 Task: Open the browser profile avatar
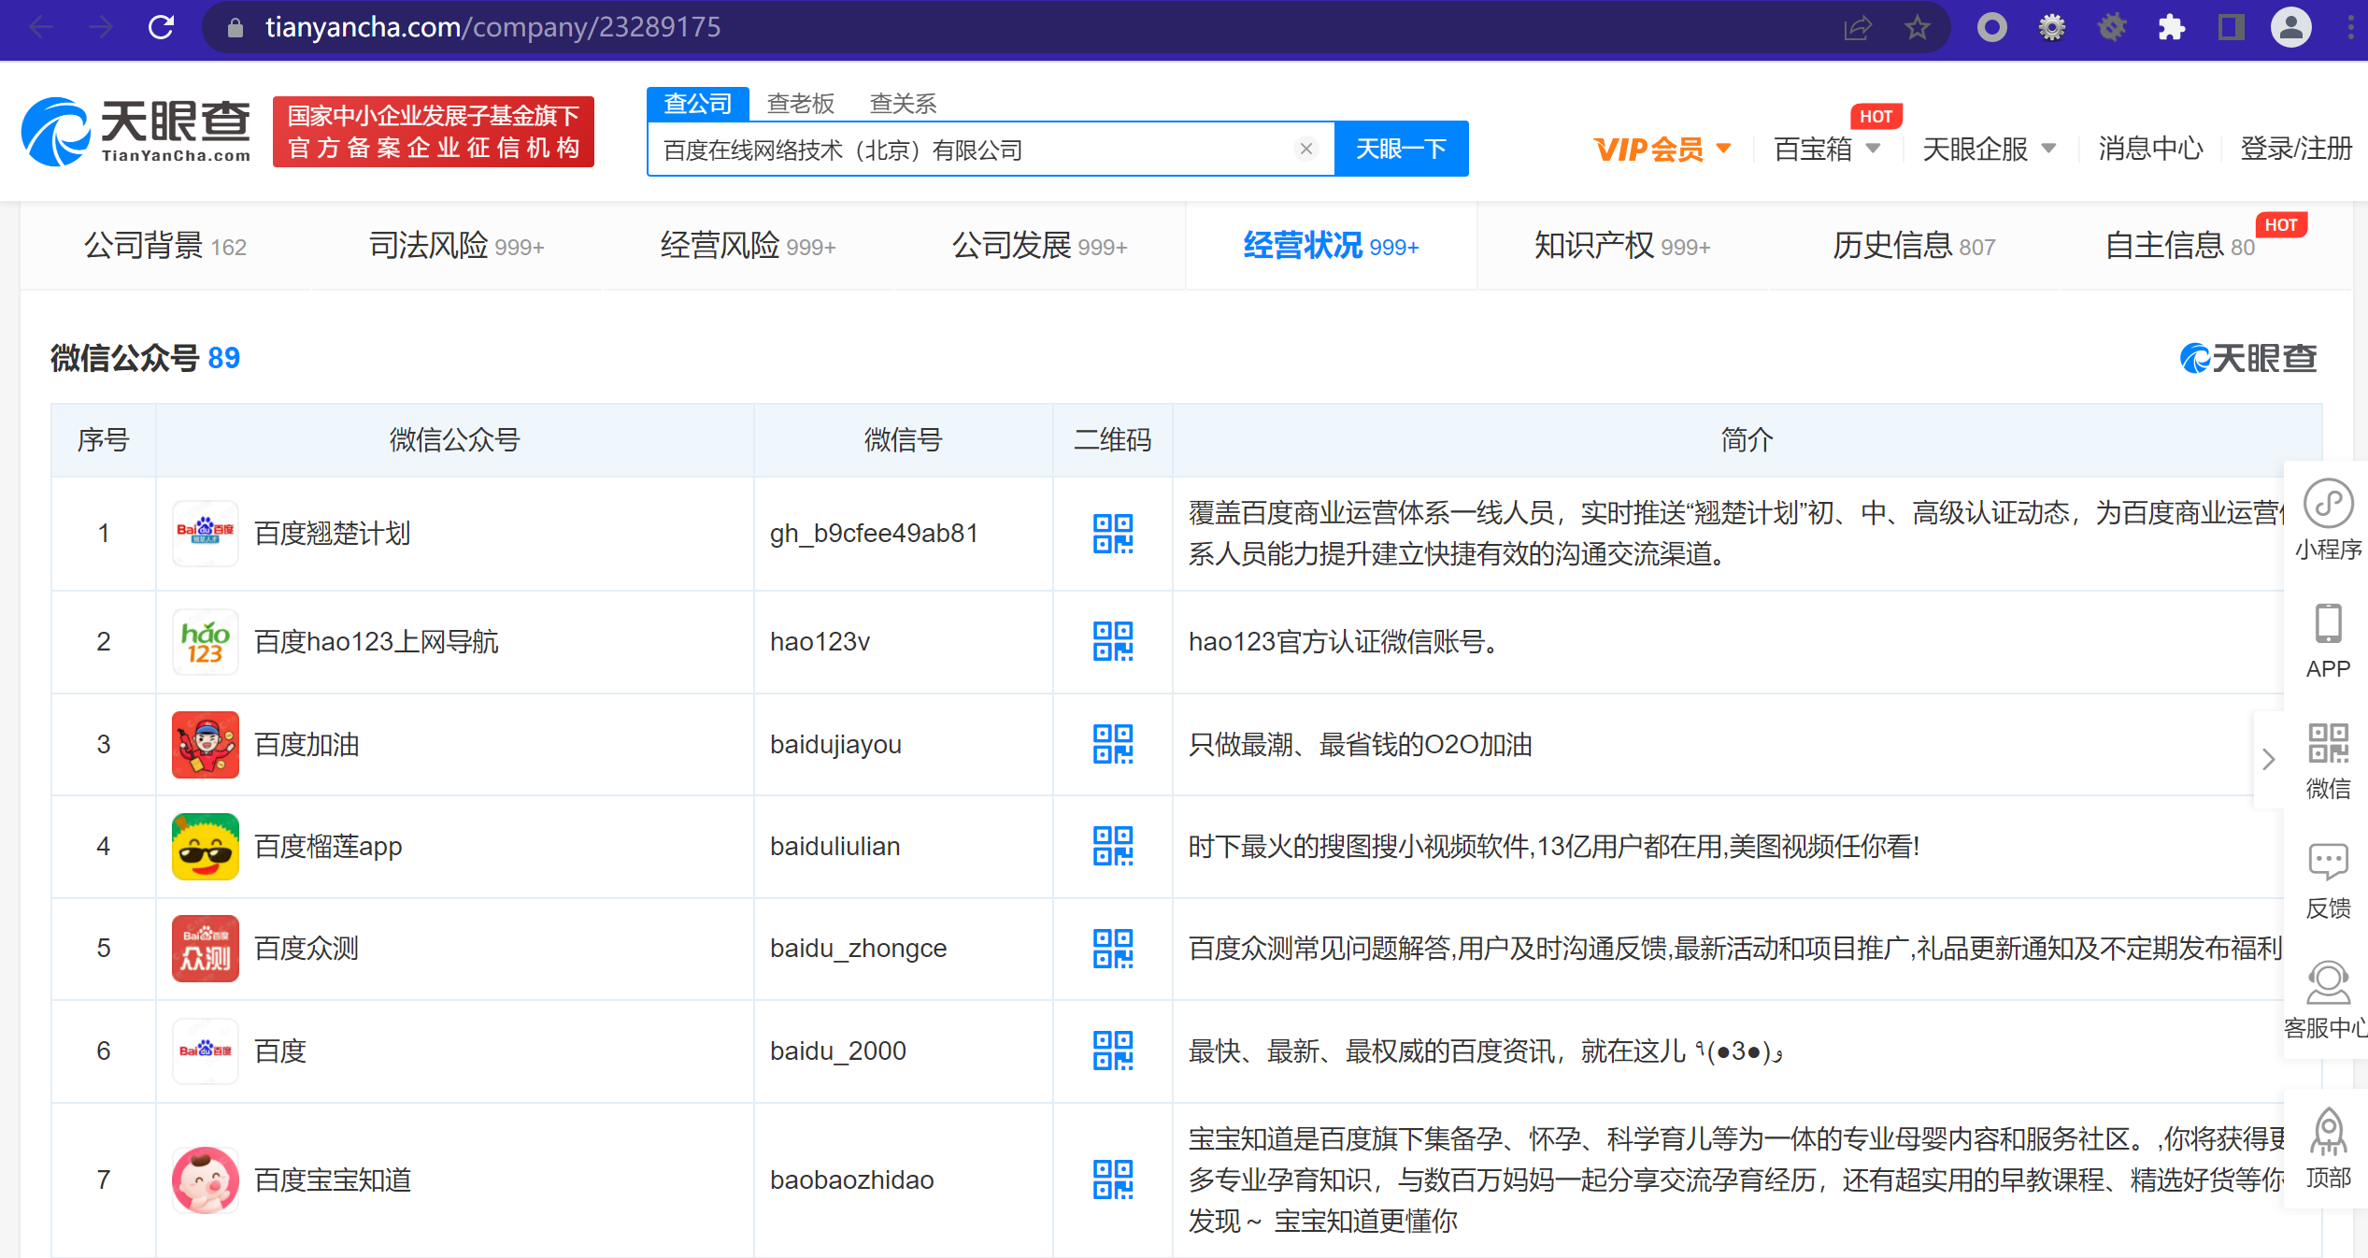point(2290,28)
